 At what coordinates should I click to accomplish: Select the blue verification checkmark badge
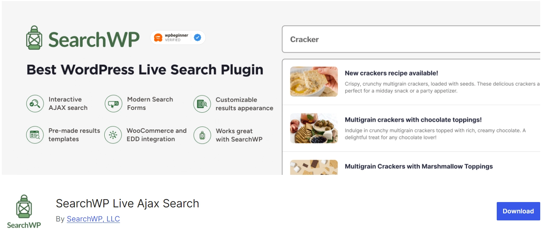pos(197,37)
